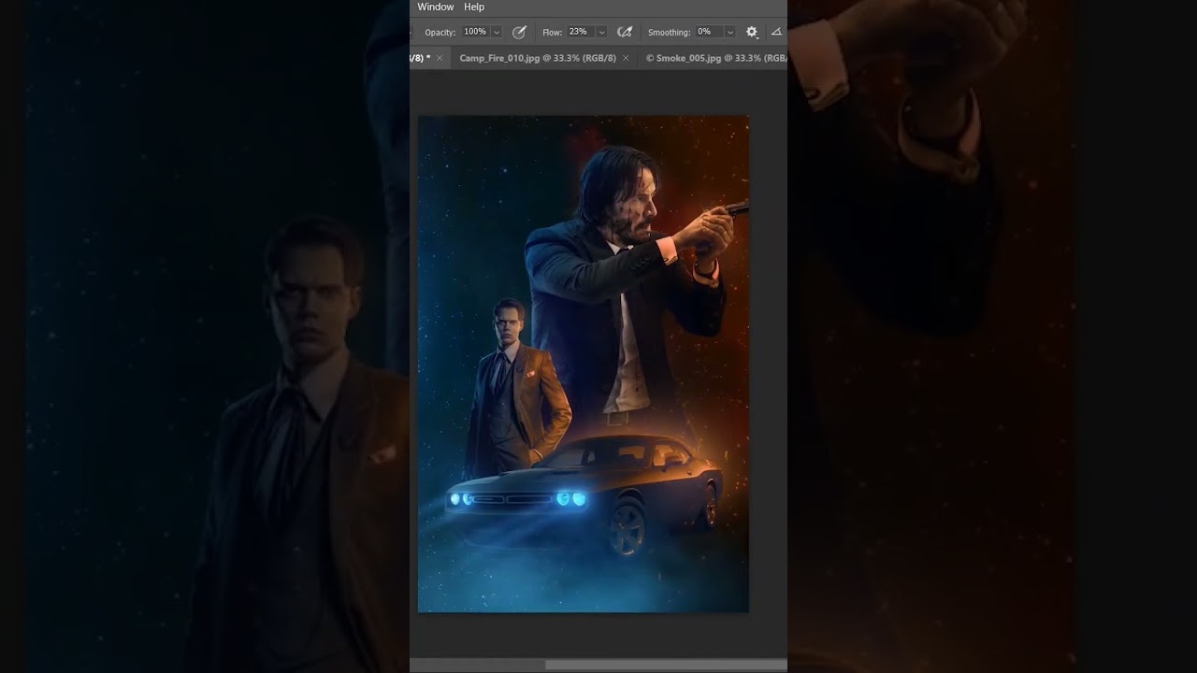1197x673 pixels.
Task: Click the poster artwork on the canvas
Action: coord(583,364)
